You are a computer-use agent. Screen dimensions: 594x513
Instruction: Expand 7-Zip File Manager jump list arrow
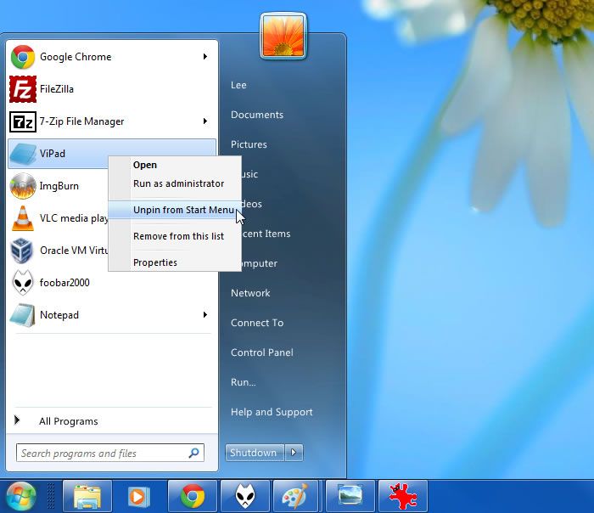(x=205, y=121)
